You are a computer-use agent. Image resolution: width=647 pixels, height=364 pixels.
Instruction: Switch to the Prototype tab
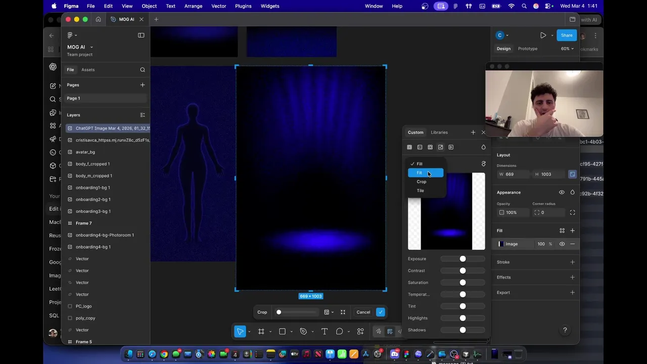point(527,49)
